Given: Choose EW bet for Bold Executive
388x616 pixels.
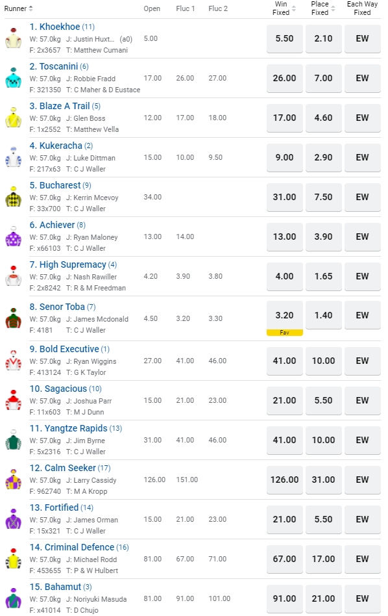Looking at the screenshot, I should point(362,361).
